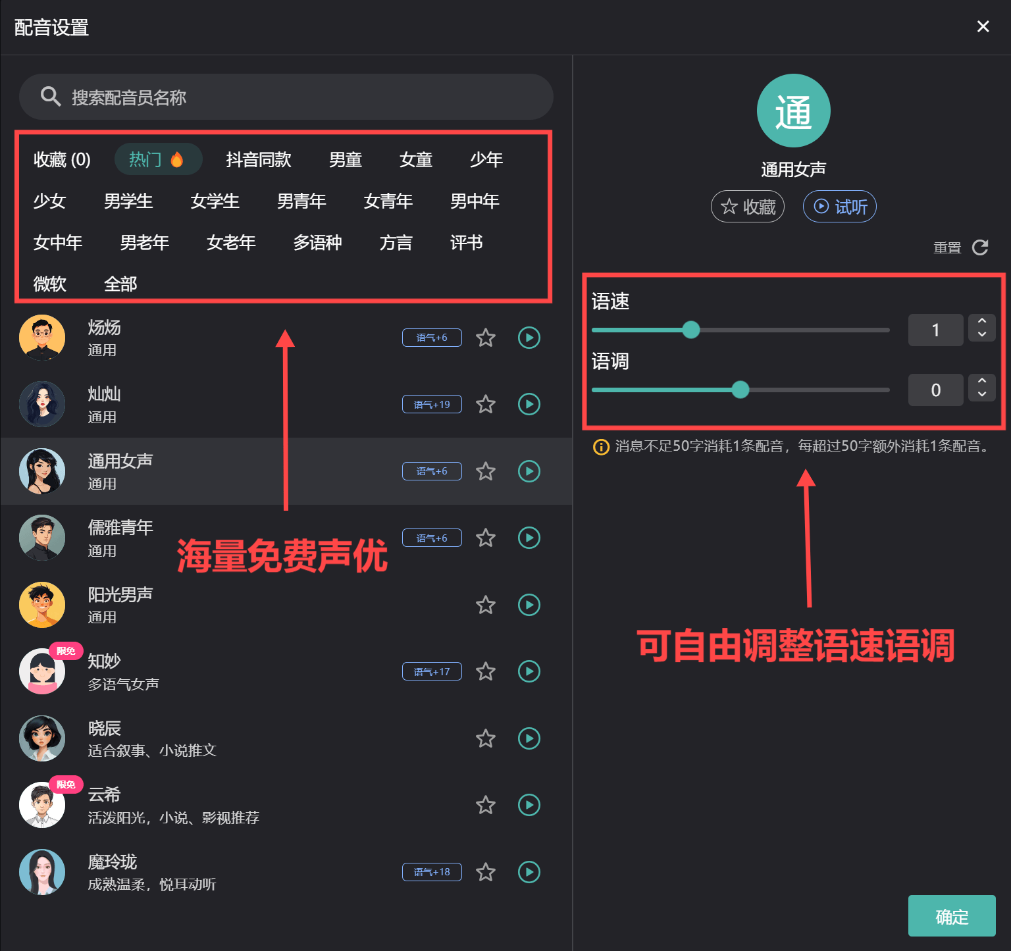Click the search magnifier icon
Screen dimensions: 1011x951
(51, 97)
